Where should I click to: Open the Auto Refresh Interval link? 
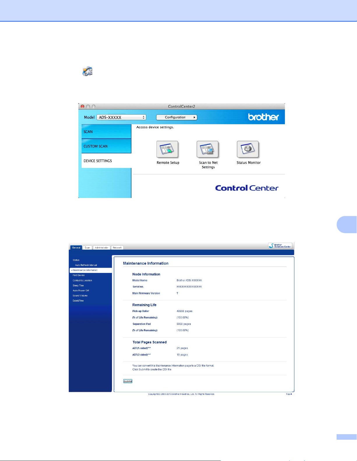(x=86, y=265)
